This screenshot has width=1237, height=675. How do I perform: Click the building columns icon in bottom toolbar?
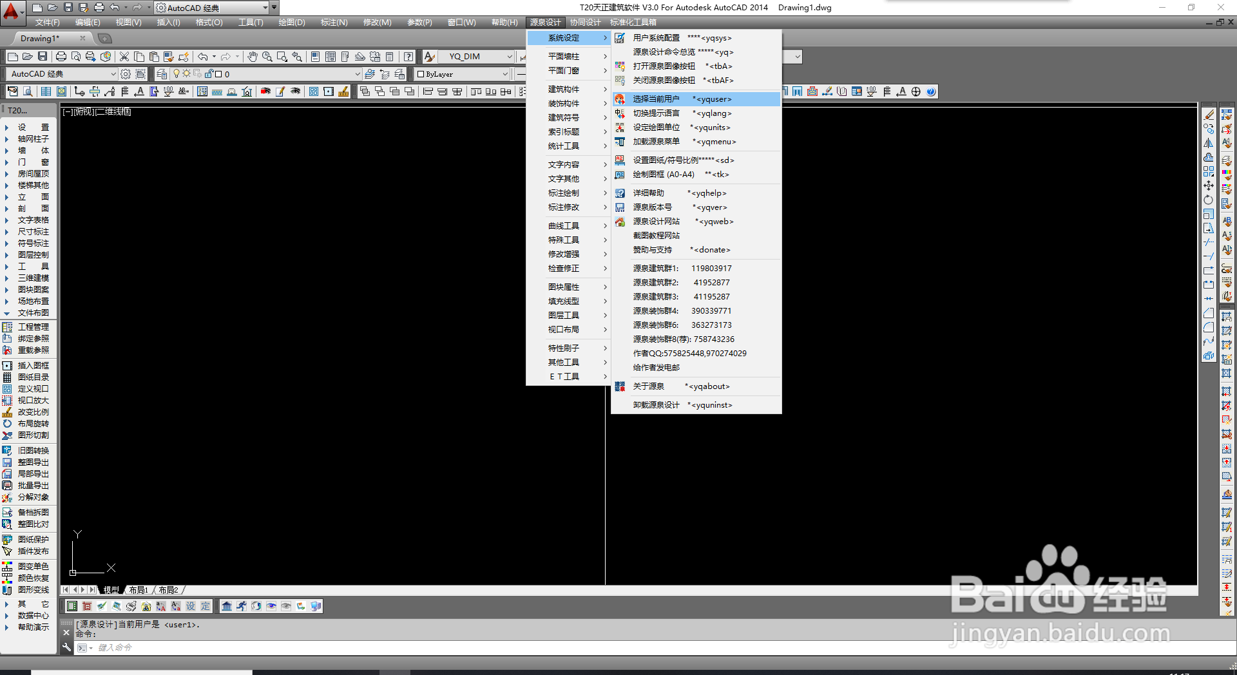point(227,606)
